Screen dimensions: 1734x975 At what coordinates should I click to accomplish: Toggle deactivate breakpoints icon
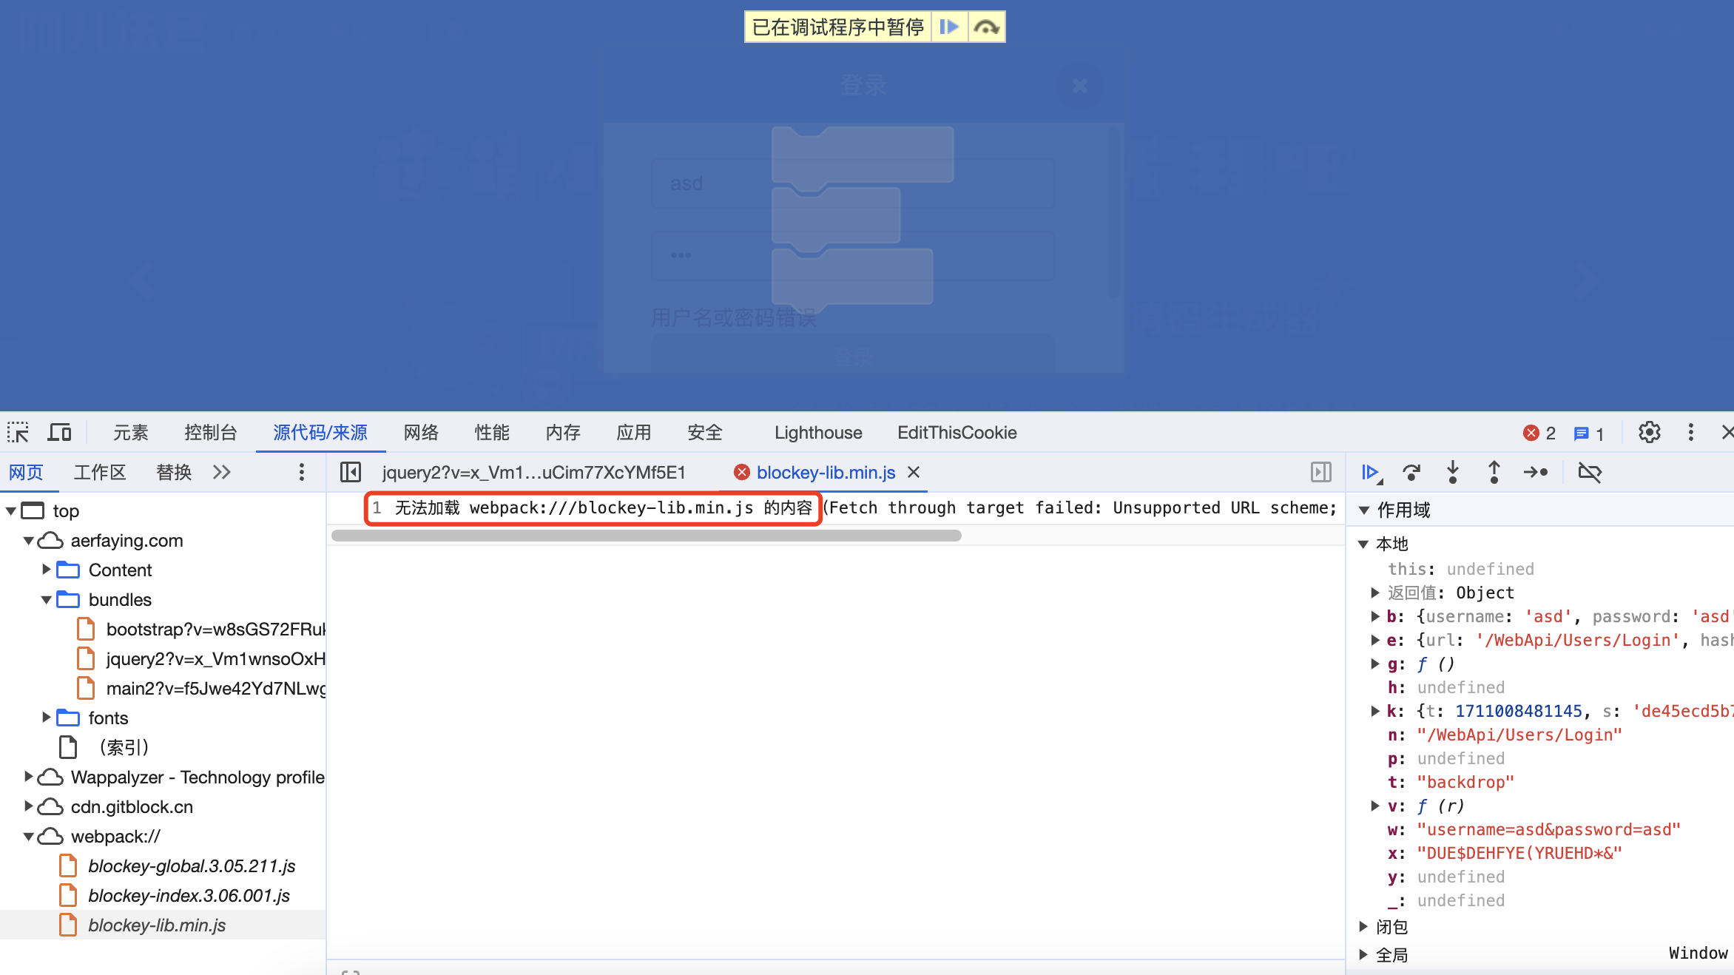tap(1589, 473)
